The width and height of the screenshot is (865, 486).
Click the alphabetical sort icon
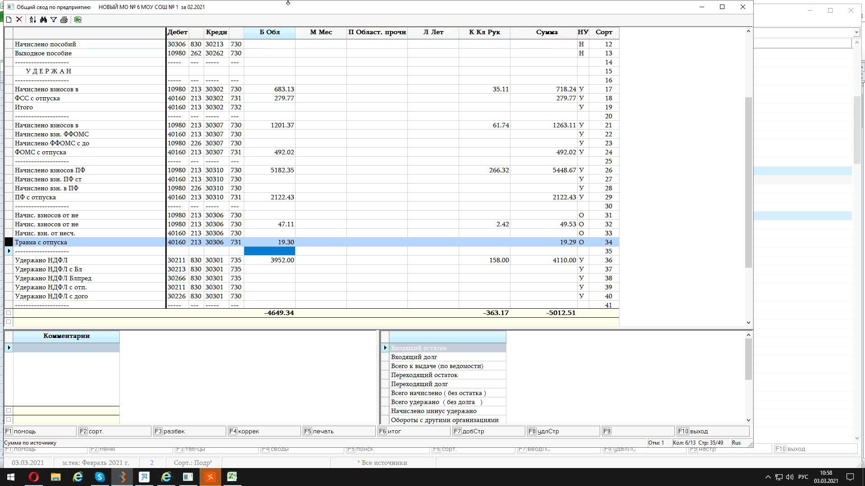tap(32, 19)
